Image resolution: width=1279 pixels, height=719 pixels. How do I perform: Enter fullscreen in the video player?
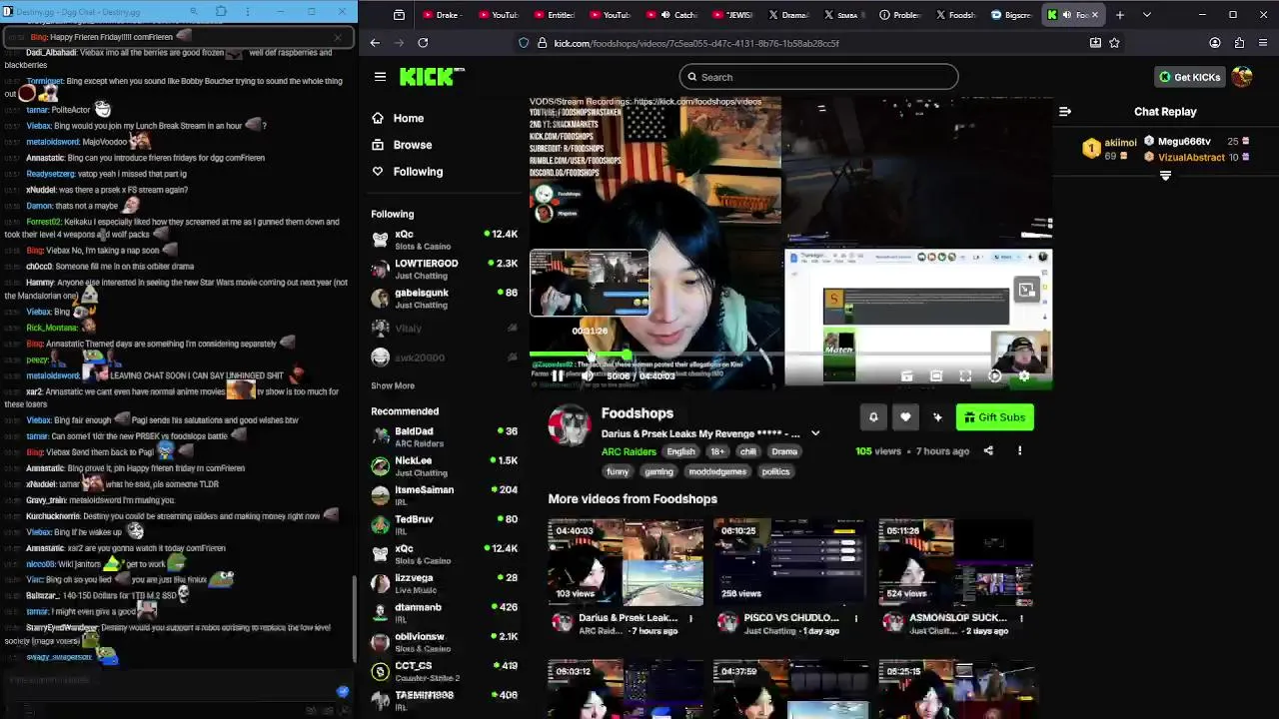pyautogui.click(x=965, y=376)
